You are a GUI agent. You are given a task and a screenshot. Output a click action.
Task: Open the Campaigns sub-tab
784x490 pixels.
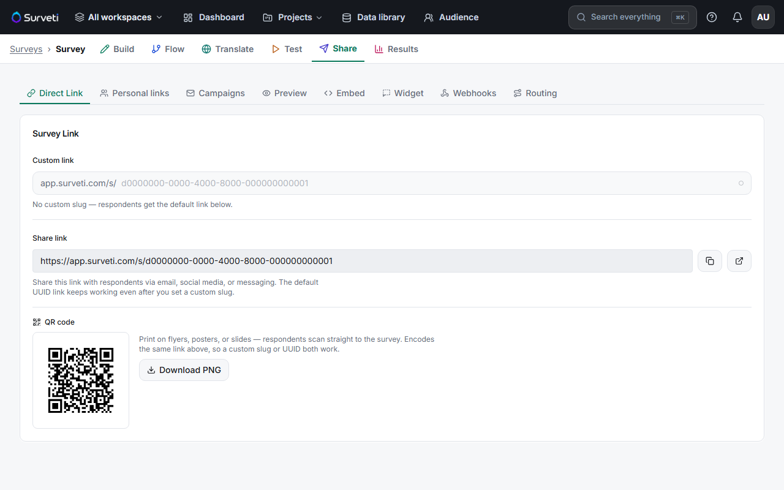(216, 93)
